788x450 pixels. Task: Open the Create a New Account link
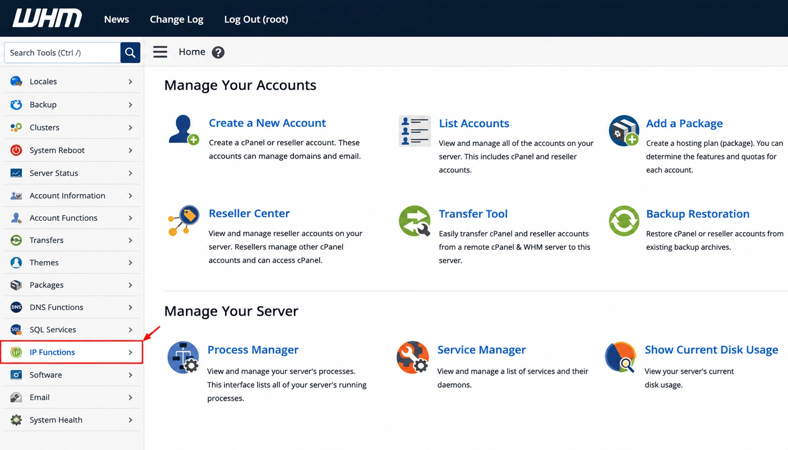tap(267, 123)
